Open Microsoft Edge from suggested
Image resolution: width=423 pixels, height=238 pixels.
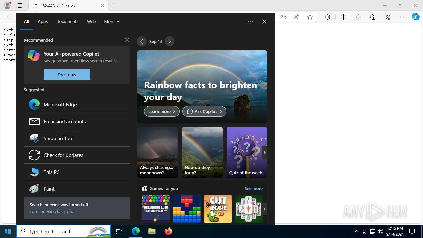click(77, 104)
